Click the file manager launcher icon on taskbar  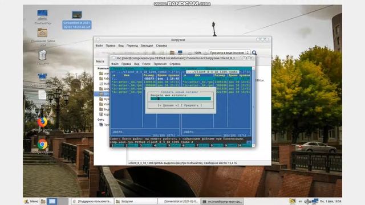(x=43, y=201)
